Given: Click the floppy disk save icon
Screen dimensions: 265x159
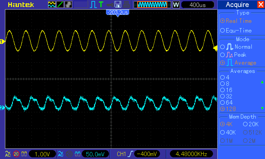Looking at the screenshot, I should tap(118, 5).
